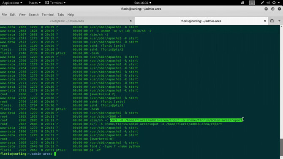Click the clock showing Sun 16:31
Screen dimensions: 283x159
(x=143, y=3)
